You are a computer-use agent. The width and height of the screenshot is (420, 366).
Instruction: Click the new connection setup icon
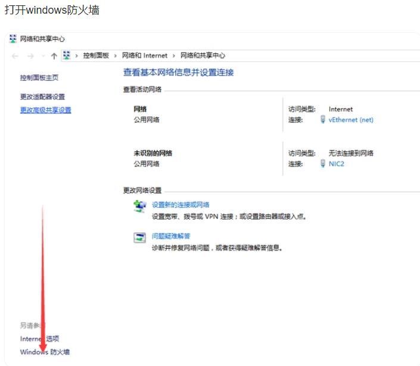point(139,207)
